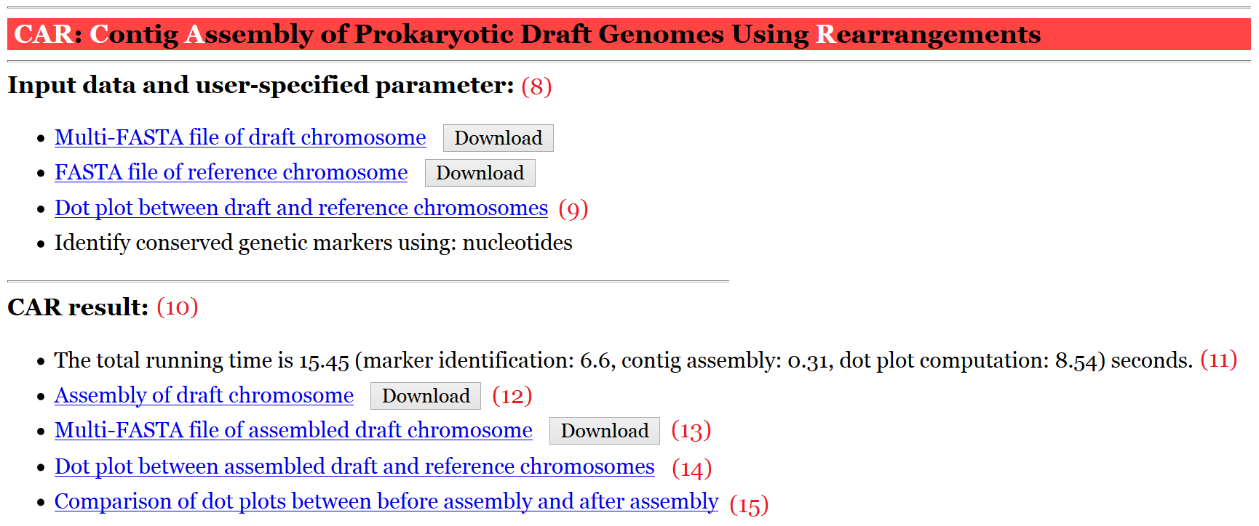Viewport: 1259px width, 526px height.
Task: Open the FASTA file of reference chromosome link
Action: [231, 172]
